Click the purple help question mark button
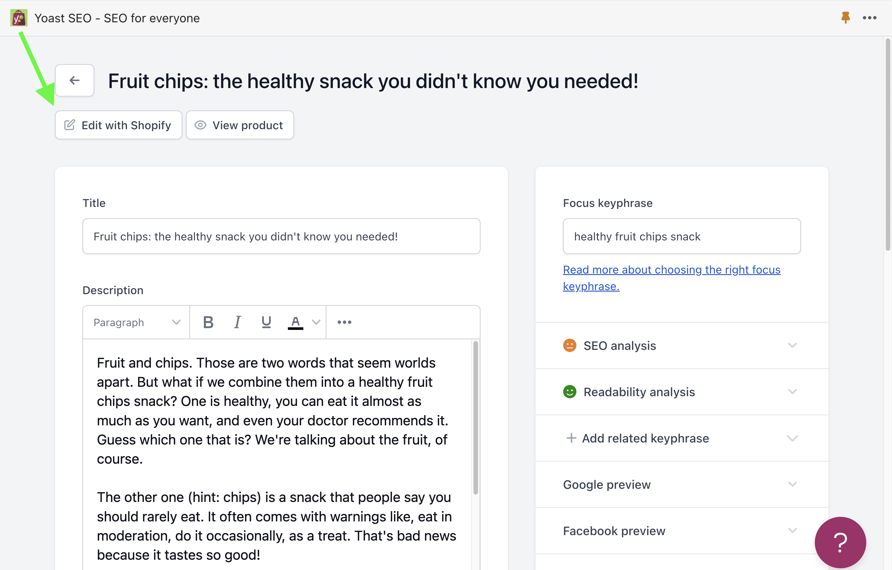 tap(840, 542)
